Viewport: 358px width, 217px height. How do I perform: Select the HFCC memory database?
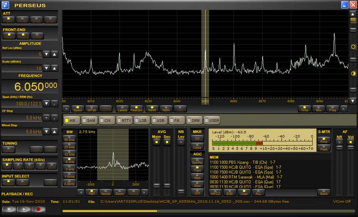click(x=216, y=192)
